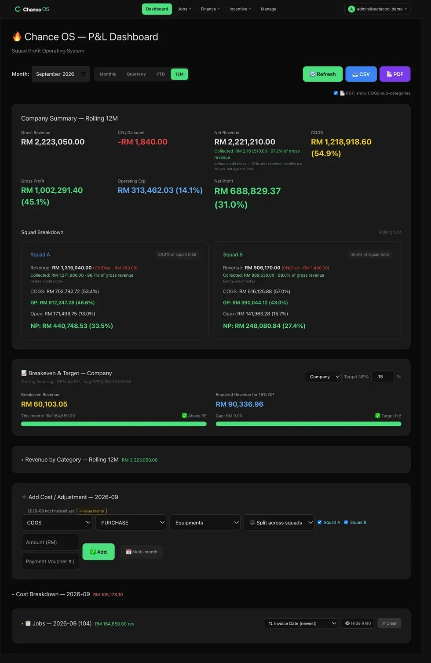Viewport: 431px width, 663px height.
Task: Uncheck the Squad A checkbox
Action: 320,523
